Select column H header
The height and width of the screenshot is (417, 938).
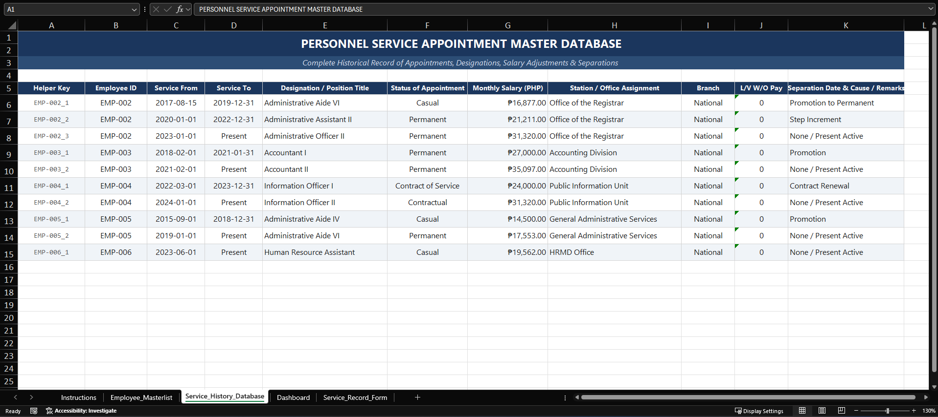point(615,25)
